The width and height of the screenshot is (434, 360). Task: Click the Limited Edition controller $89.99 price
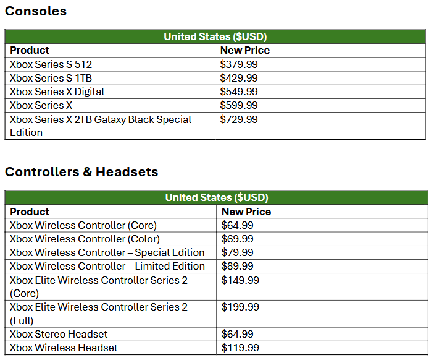click(x=238, y=266)
